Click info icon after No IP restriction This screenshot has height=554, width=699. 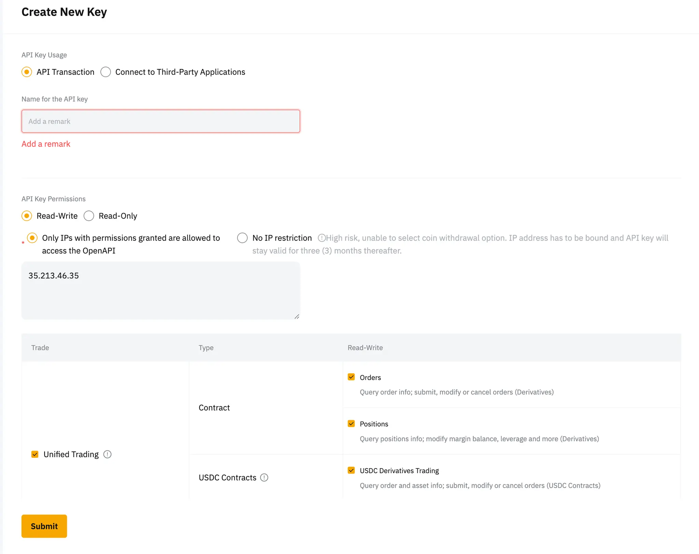[321, 238]
